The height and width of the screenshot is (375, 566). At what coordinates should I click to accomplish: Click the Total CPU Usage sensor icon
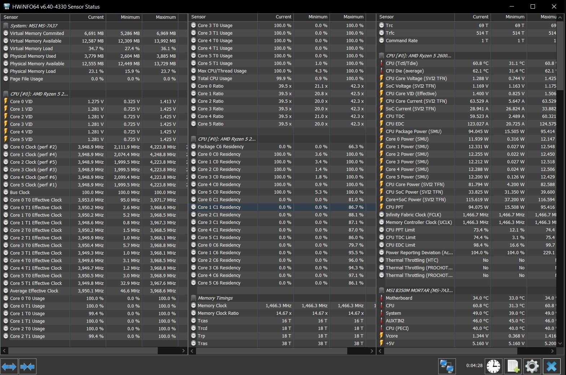tap(193, 78)
